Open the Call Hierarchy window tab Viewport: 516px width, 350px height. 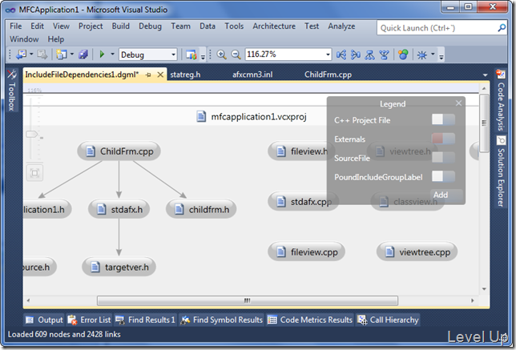click(x=389, y=320)
